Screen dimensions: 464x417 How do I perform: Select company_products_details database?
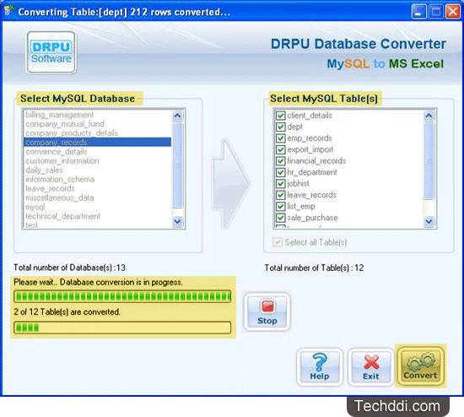pos(97,133)
